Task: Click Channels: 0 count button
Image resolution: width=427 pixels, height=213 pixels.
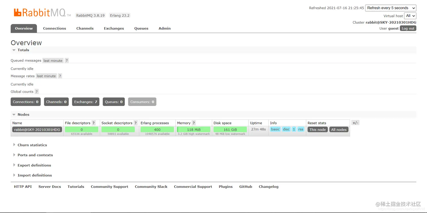Action: [56, 102]
